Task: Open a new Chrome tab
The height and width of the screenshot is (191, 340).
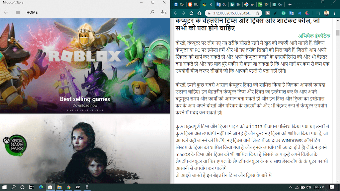Action: [x=290, y=5]
